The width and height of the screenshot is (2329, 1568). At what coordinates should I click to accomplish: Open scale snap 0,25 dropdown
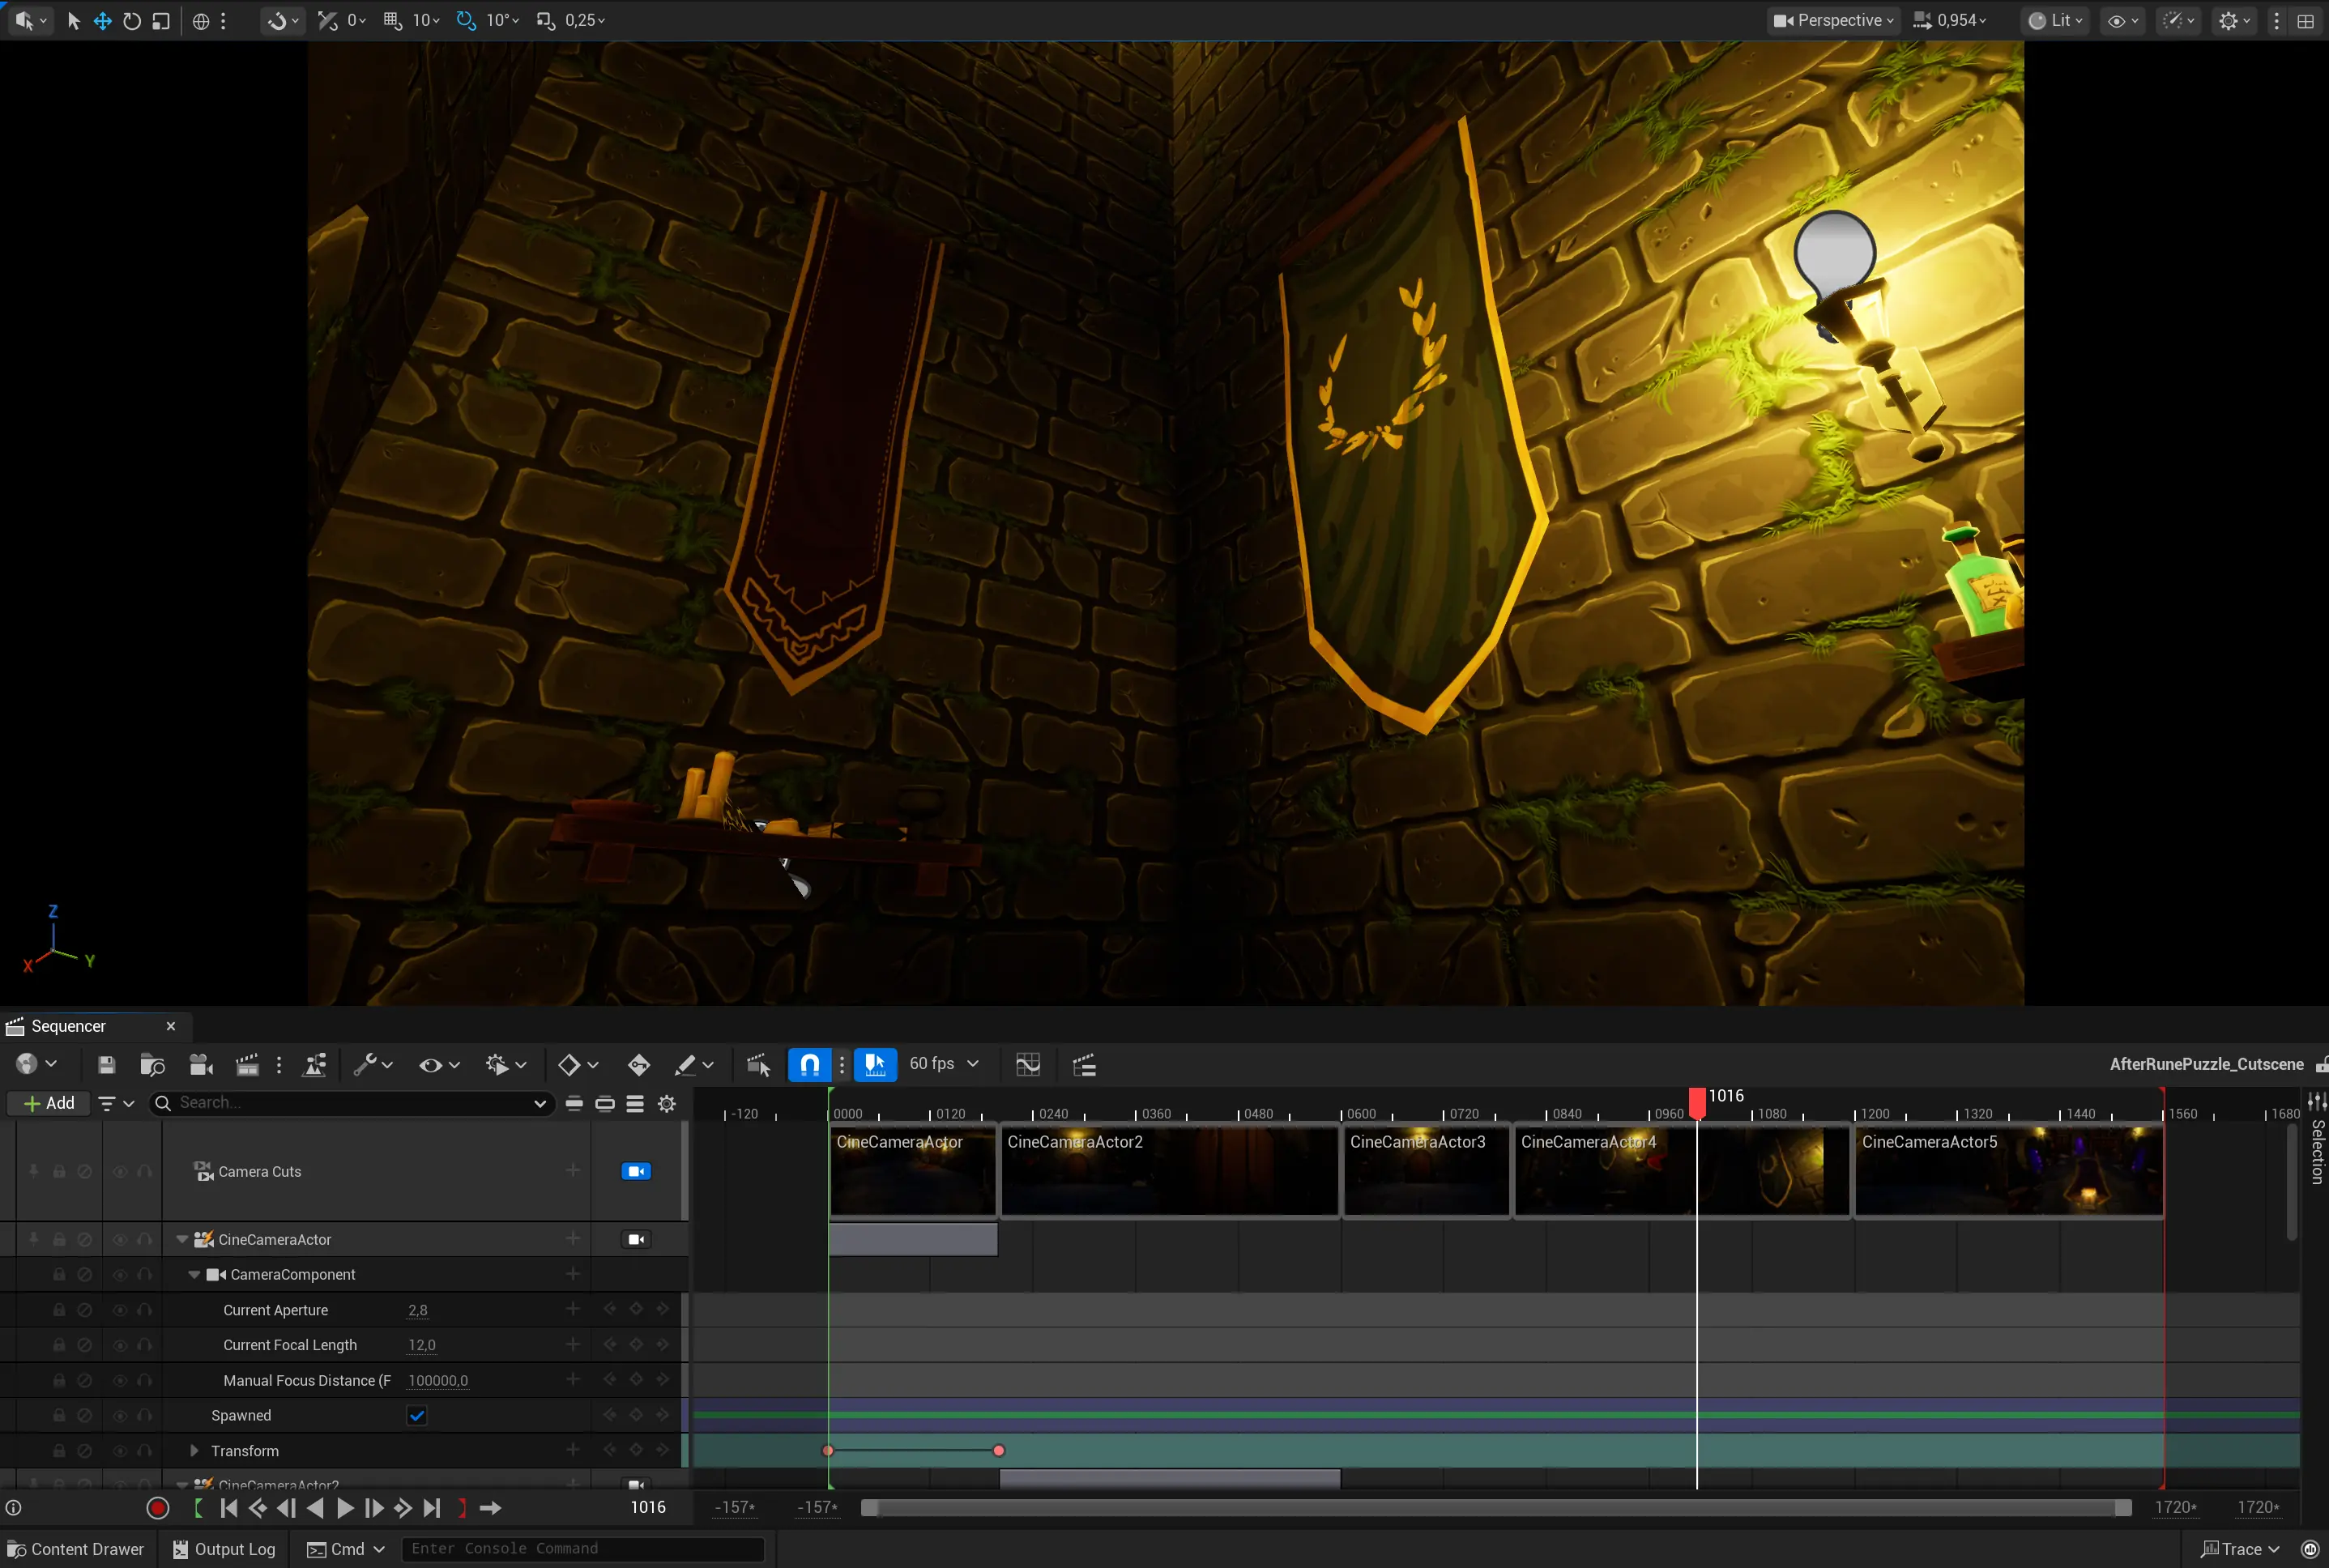pos(585,20)
